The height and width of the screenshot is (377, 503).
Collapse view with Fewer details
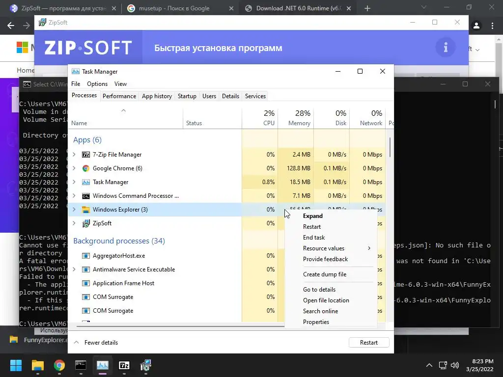click(x=96, y=342)
